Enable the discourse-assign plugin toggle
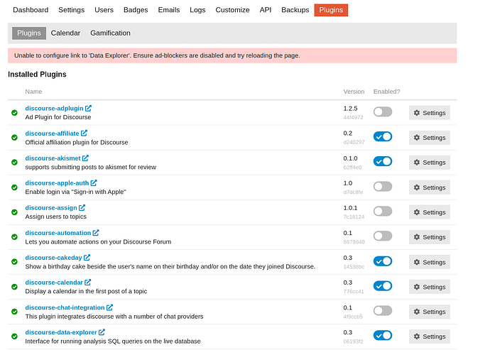The image size is (490, 350). point(383,212)
